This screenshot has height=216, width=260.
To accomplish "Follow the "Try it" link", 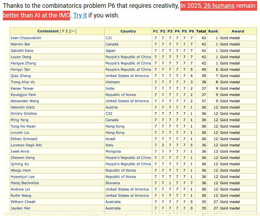I will 80,16.
